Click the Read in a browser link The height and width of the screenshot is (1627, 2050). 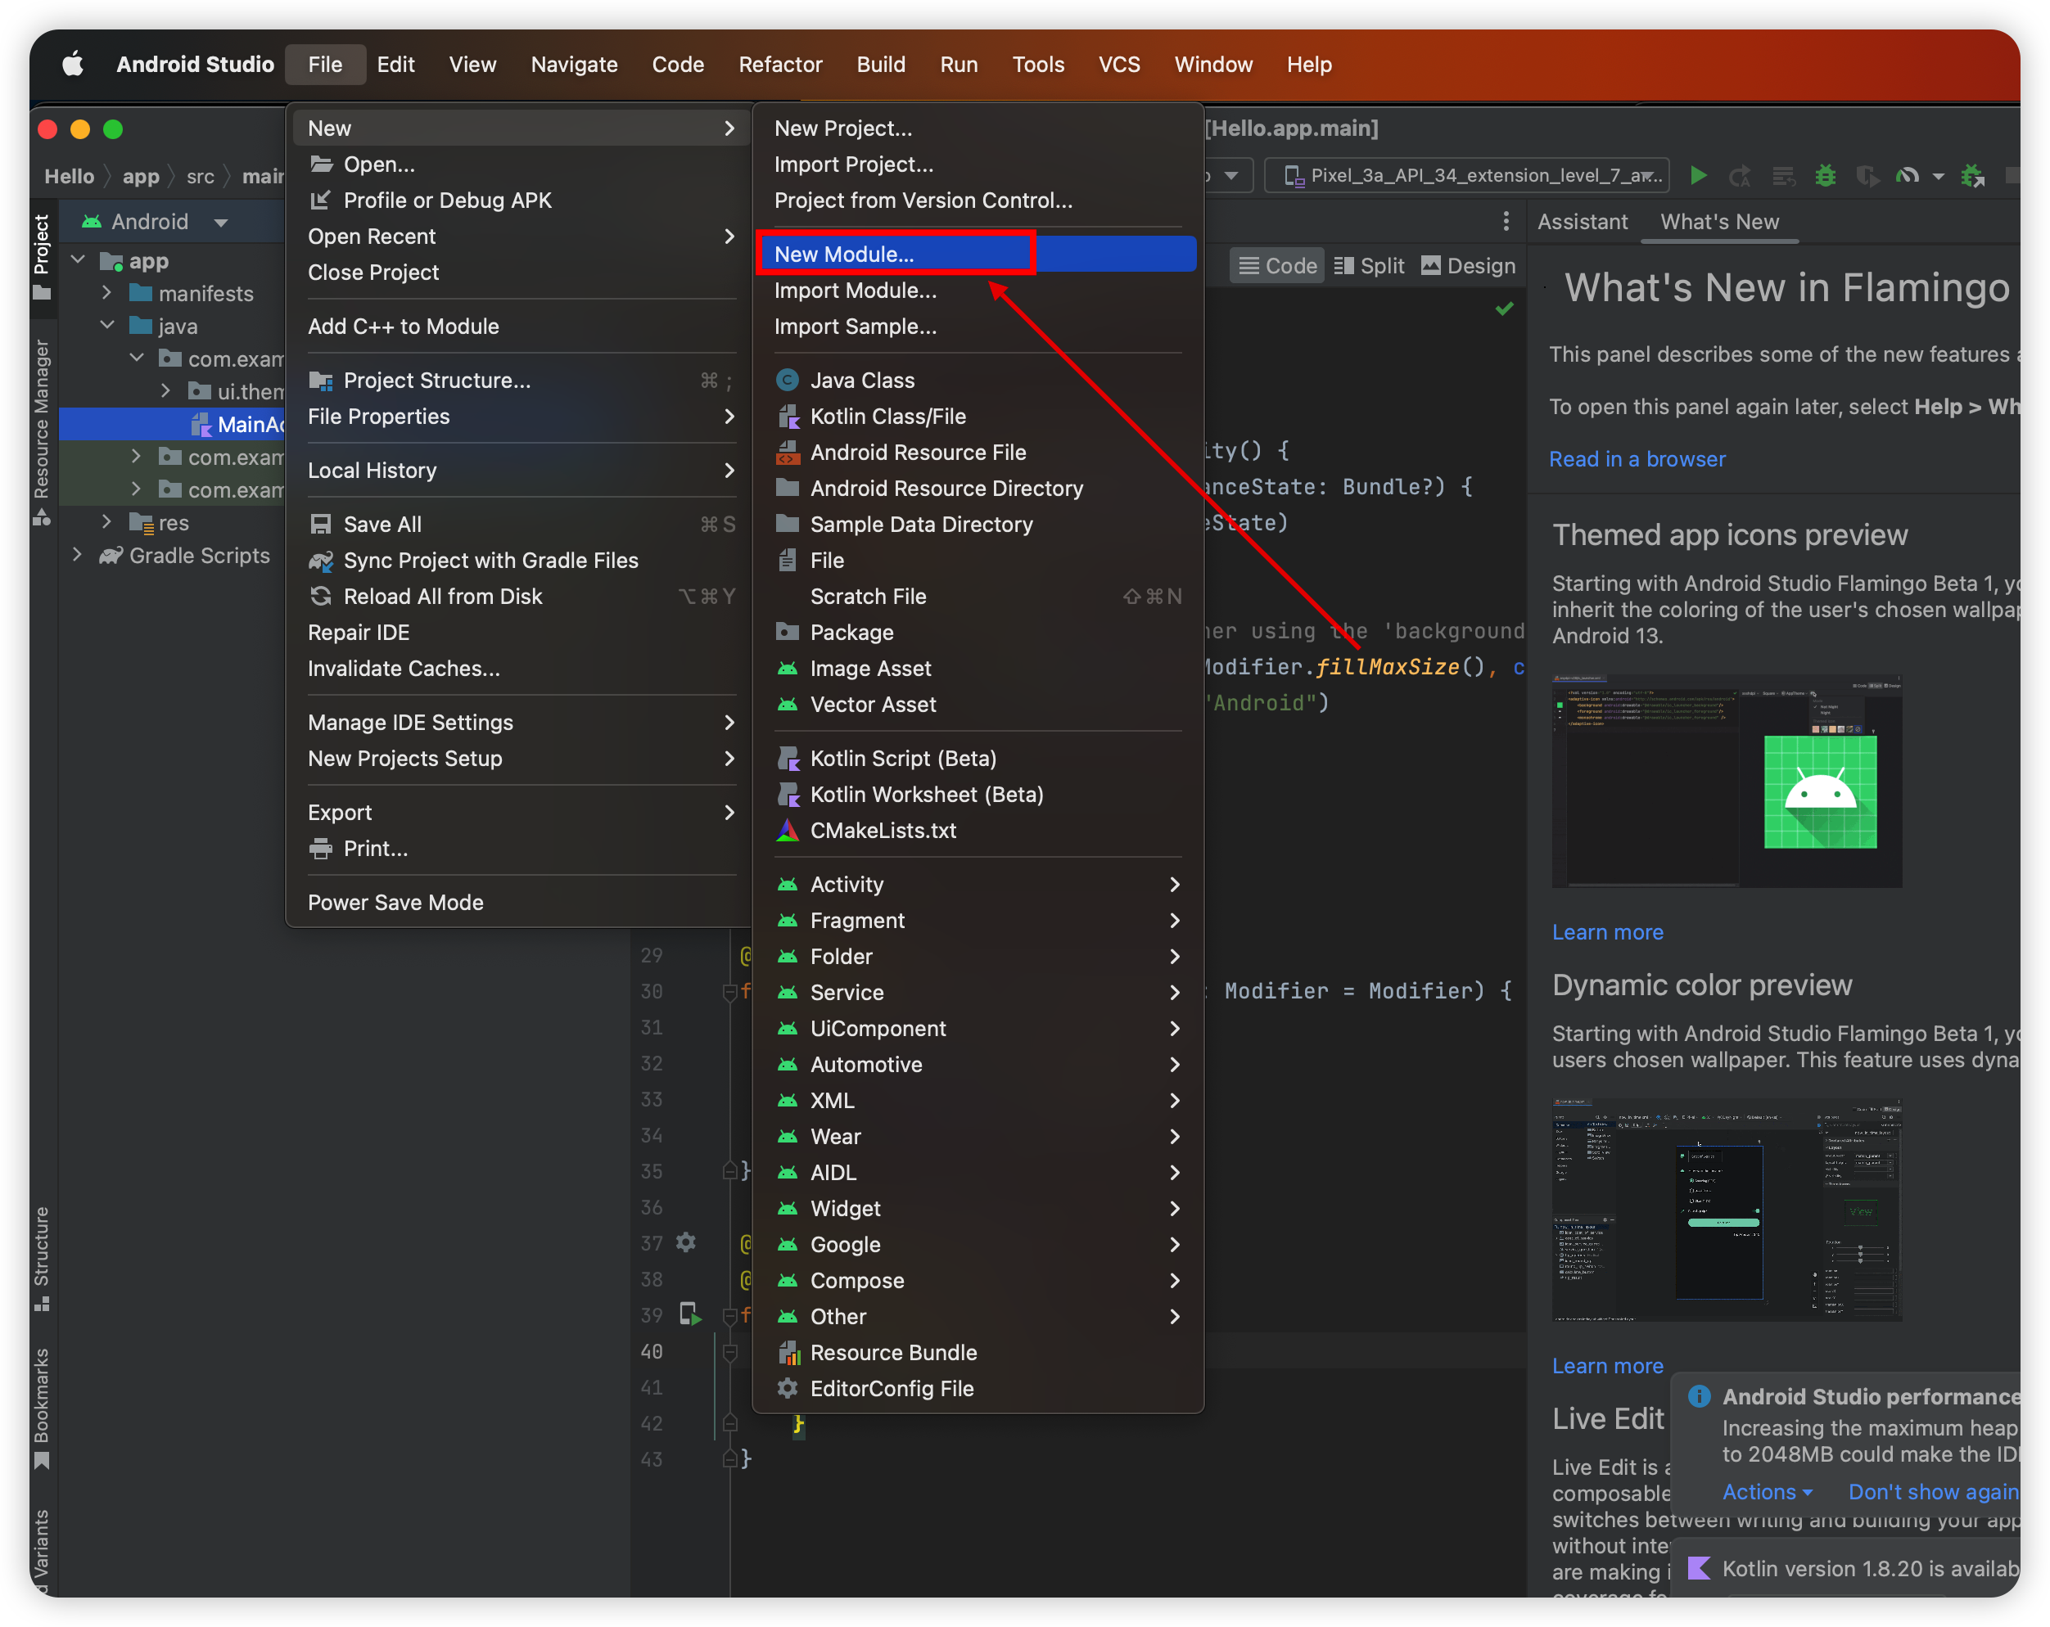point(1637,459)
